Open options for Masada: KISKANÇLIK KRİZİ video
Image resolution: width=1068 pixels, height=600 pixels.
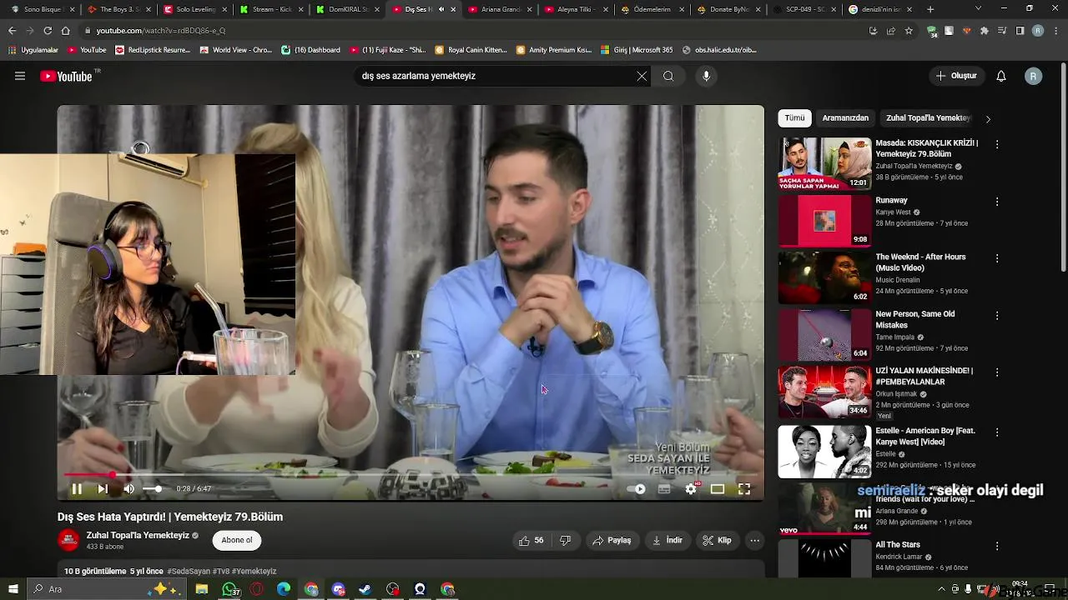pos(997,144)
